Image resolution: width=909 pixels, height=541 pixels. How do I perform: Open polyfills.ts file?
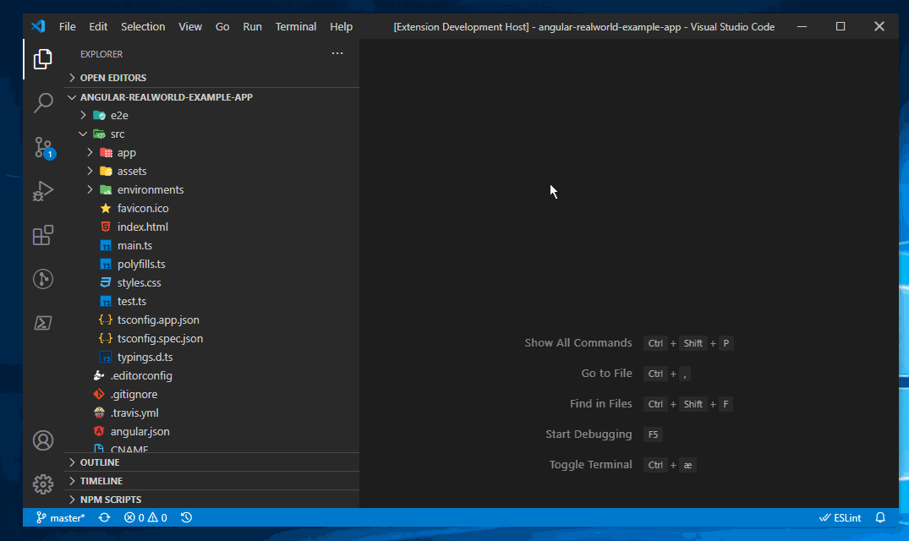click(x=211, y=264)
